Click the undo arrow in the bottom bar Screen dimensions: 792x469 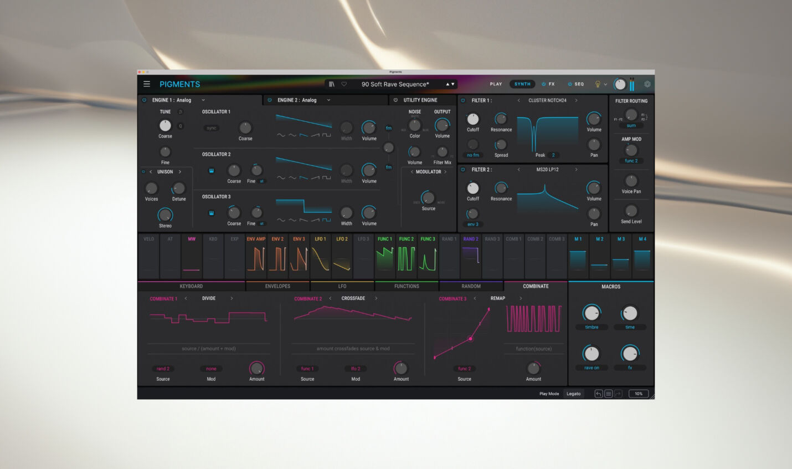point(598,393)
